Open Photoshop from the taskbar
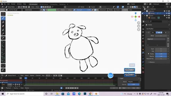The image size is (171, 96). (85, 94)
